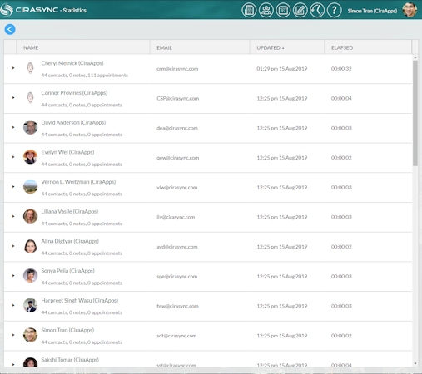Click email liv@cirasync.com
This screenshot has width=422, height=374.
pyautogui.click(x=176, y=217)
